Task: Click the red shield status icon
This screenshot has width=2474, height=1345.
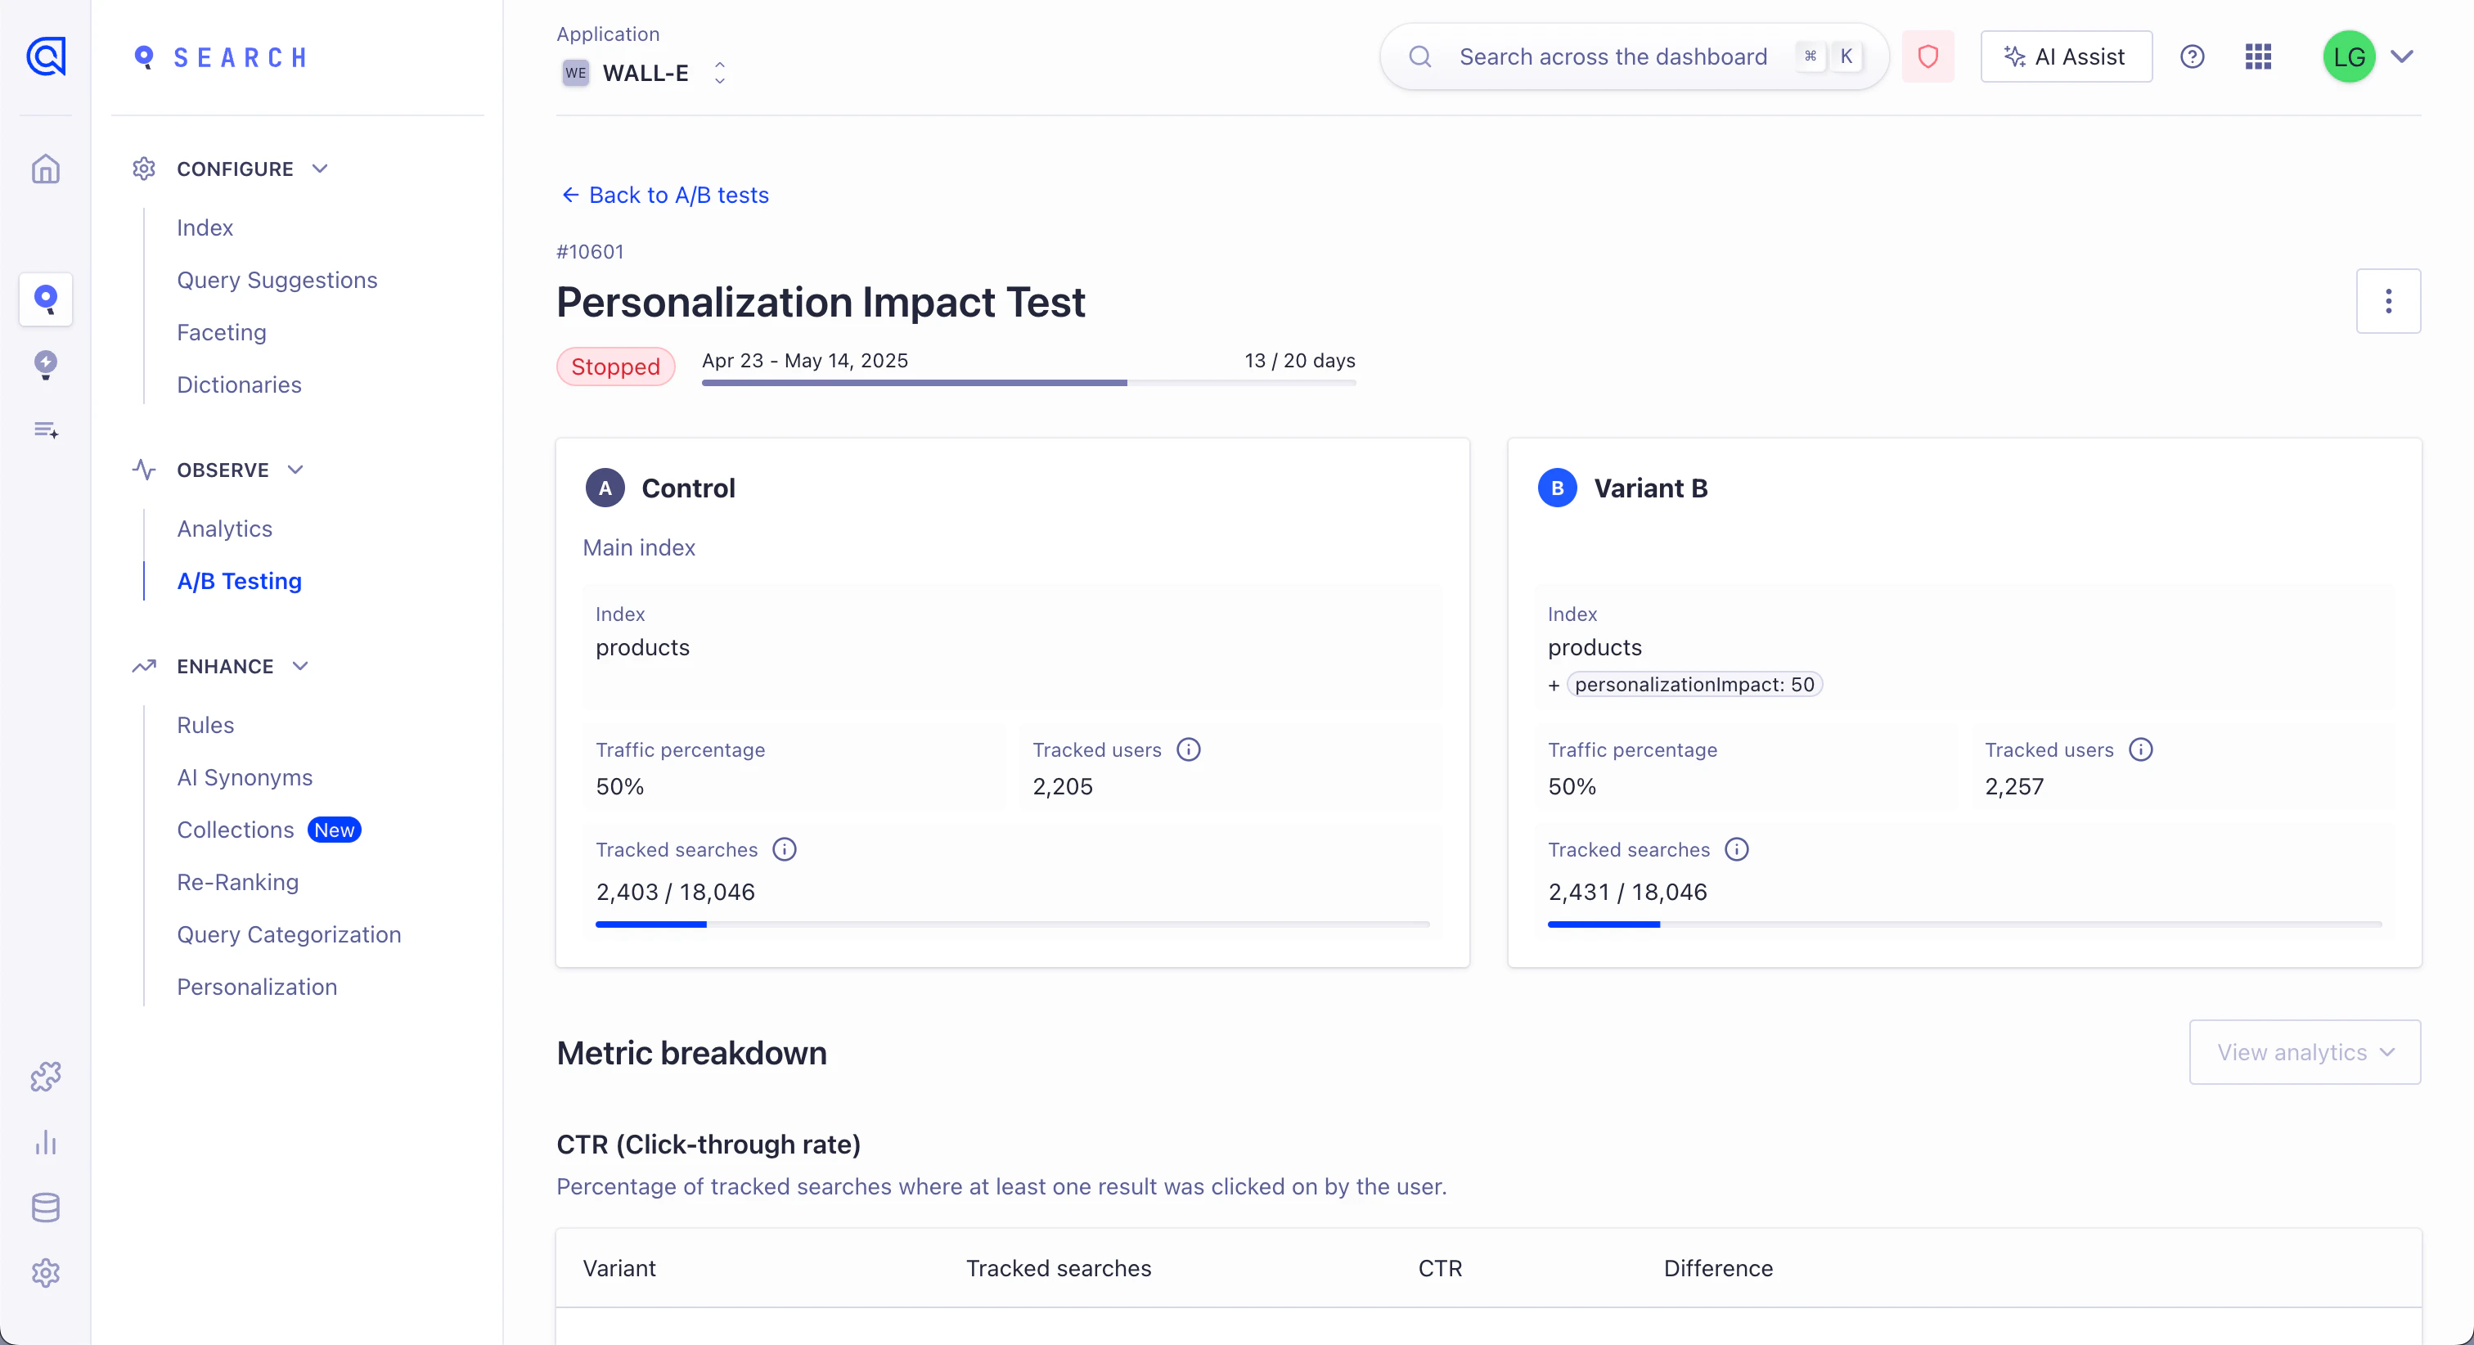Action: [x=1928, y=56]
